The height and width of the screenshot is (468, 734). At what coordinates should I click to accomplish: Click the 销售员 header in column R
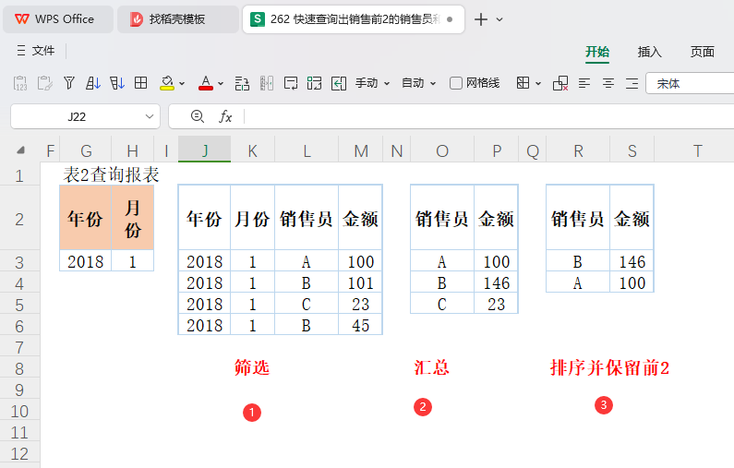(578, 218)
